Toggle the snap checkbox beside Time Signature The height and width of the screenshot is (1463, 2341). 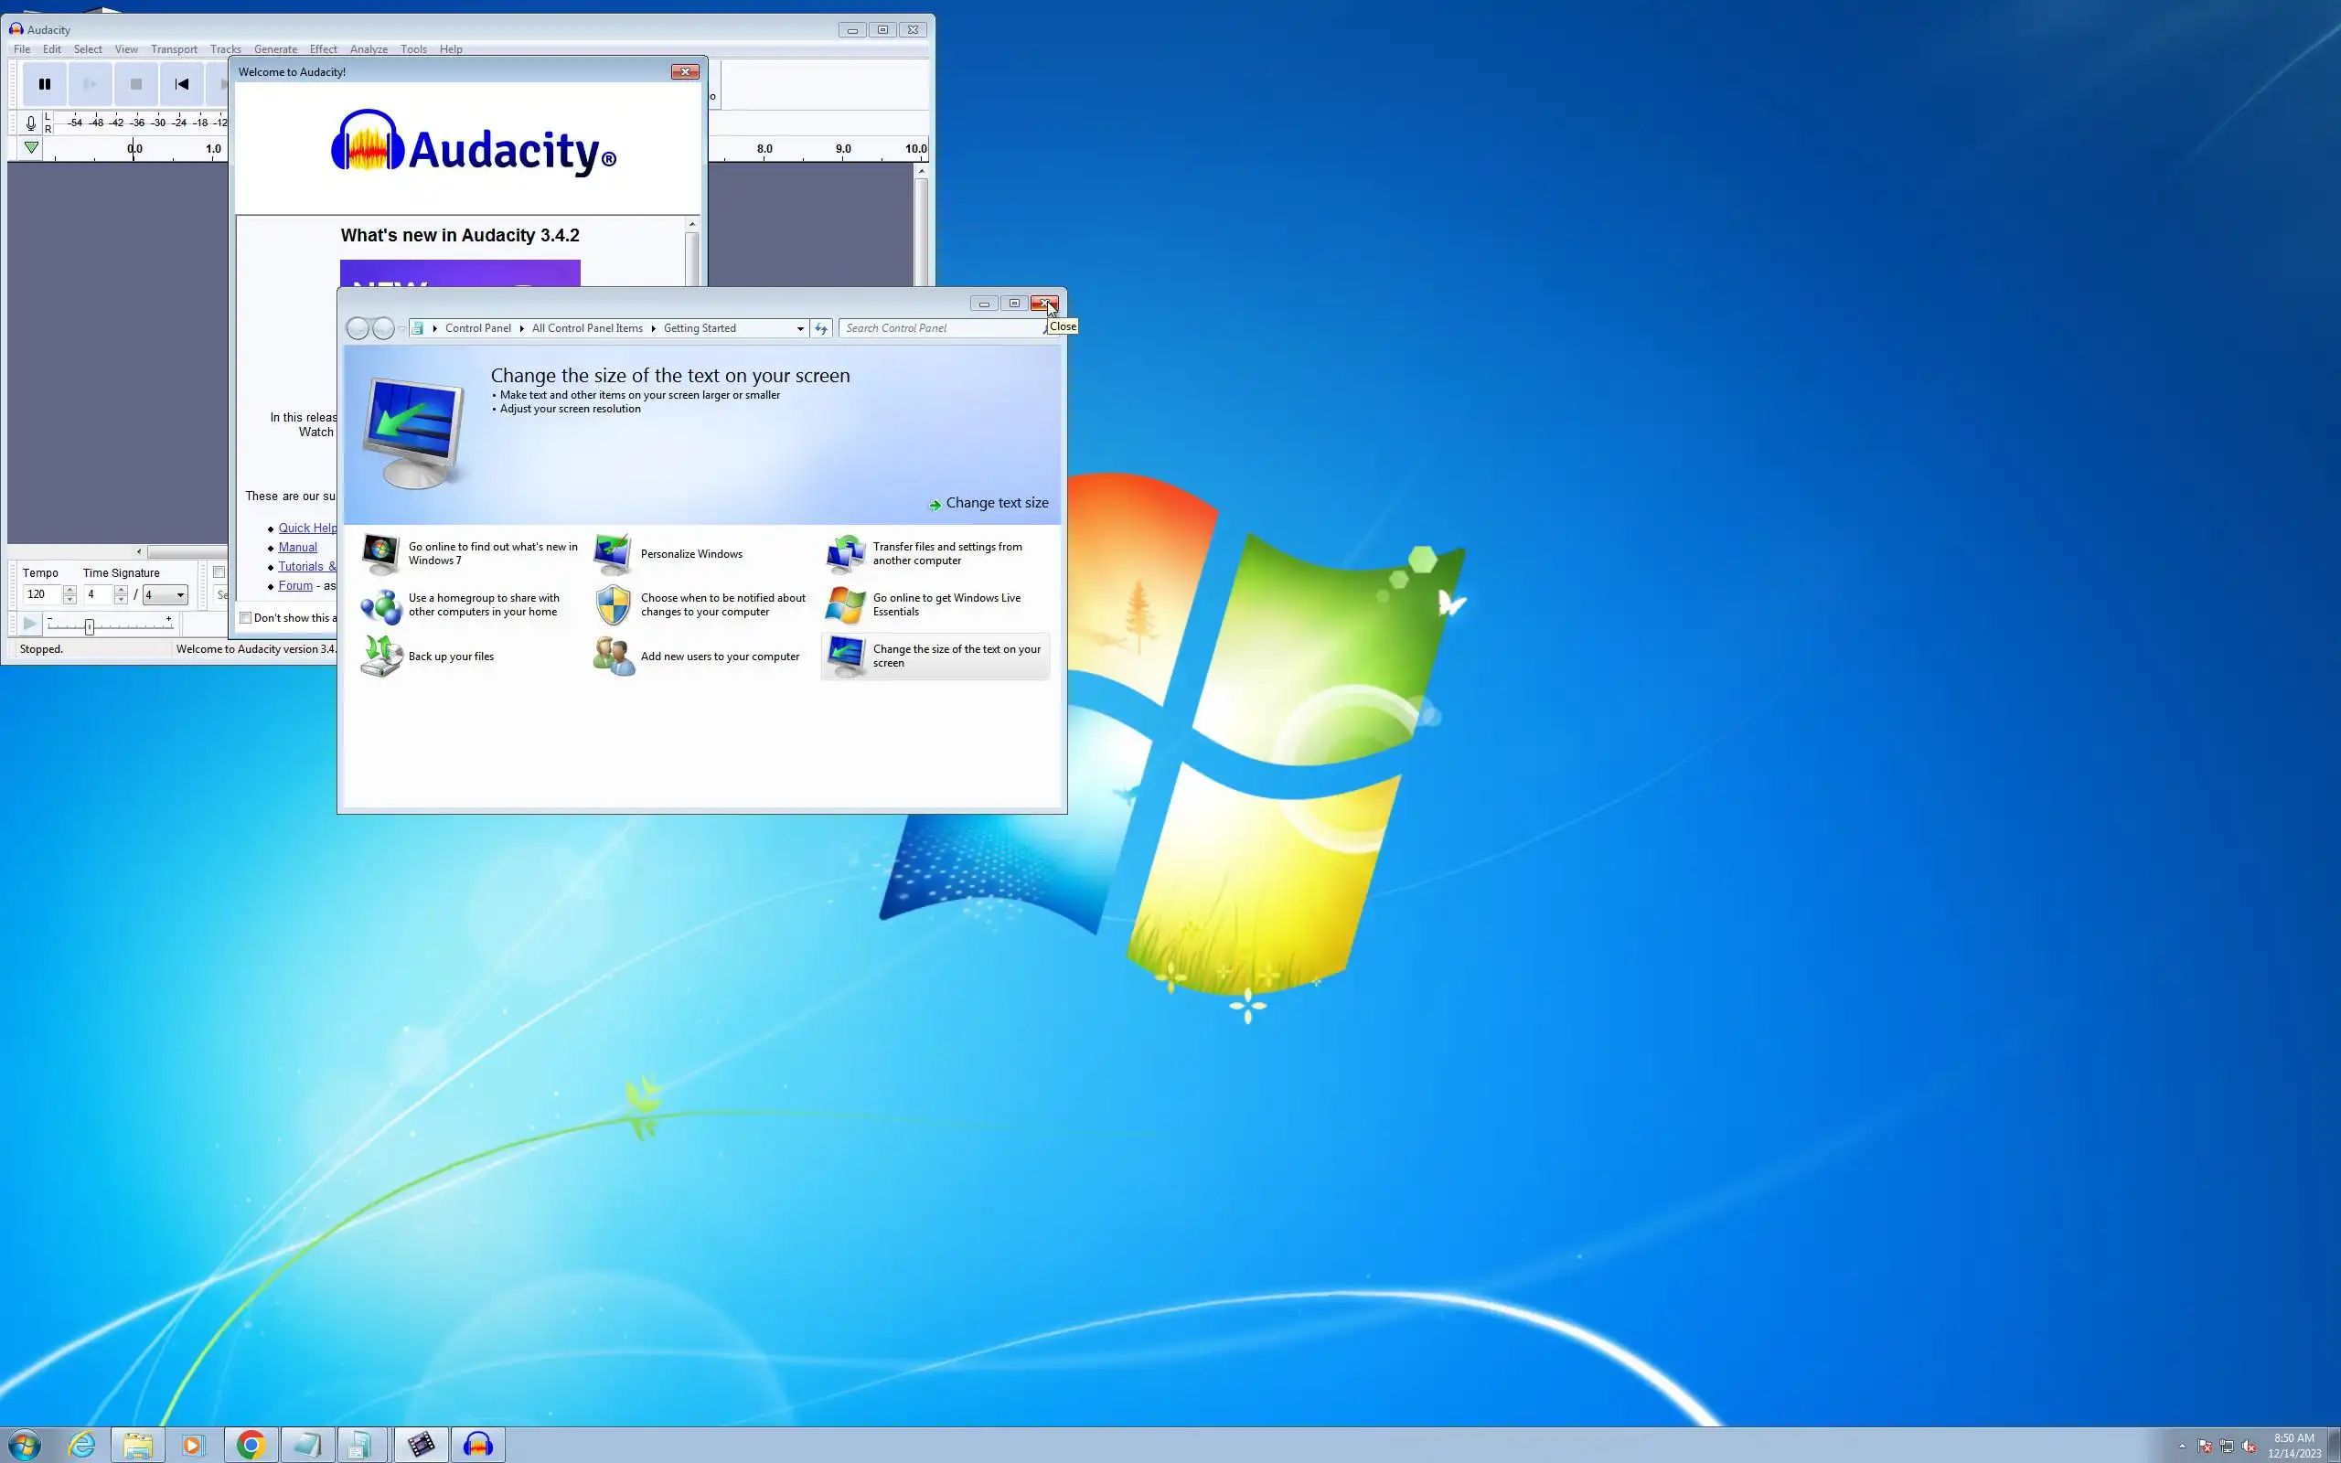coord(219,571)
